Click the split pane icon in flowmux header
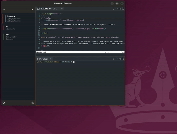 pyautogui.click(x=120, y=59)
